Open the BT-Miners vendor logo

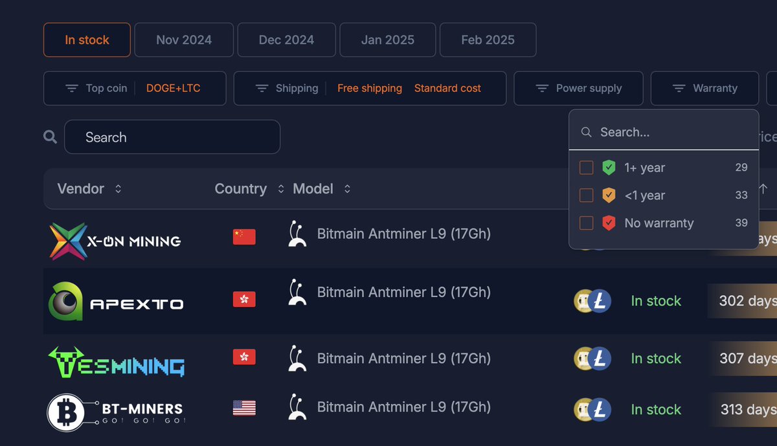tap(115, 412)
